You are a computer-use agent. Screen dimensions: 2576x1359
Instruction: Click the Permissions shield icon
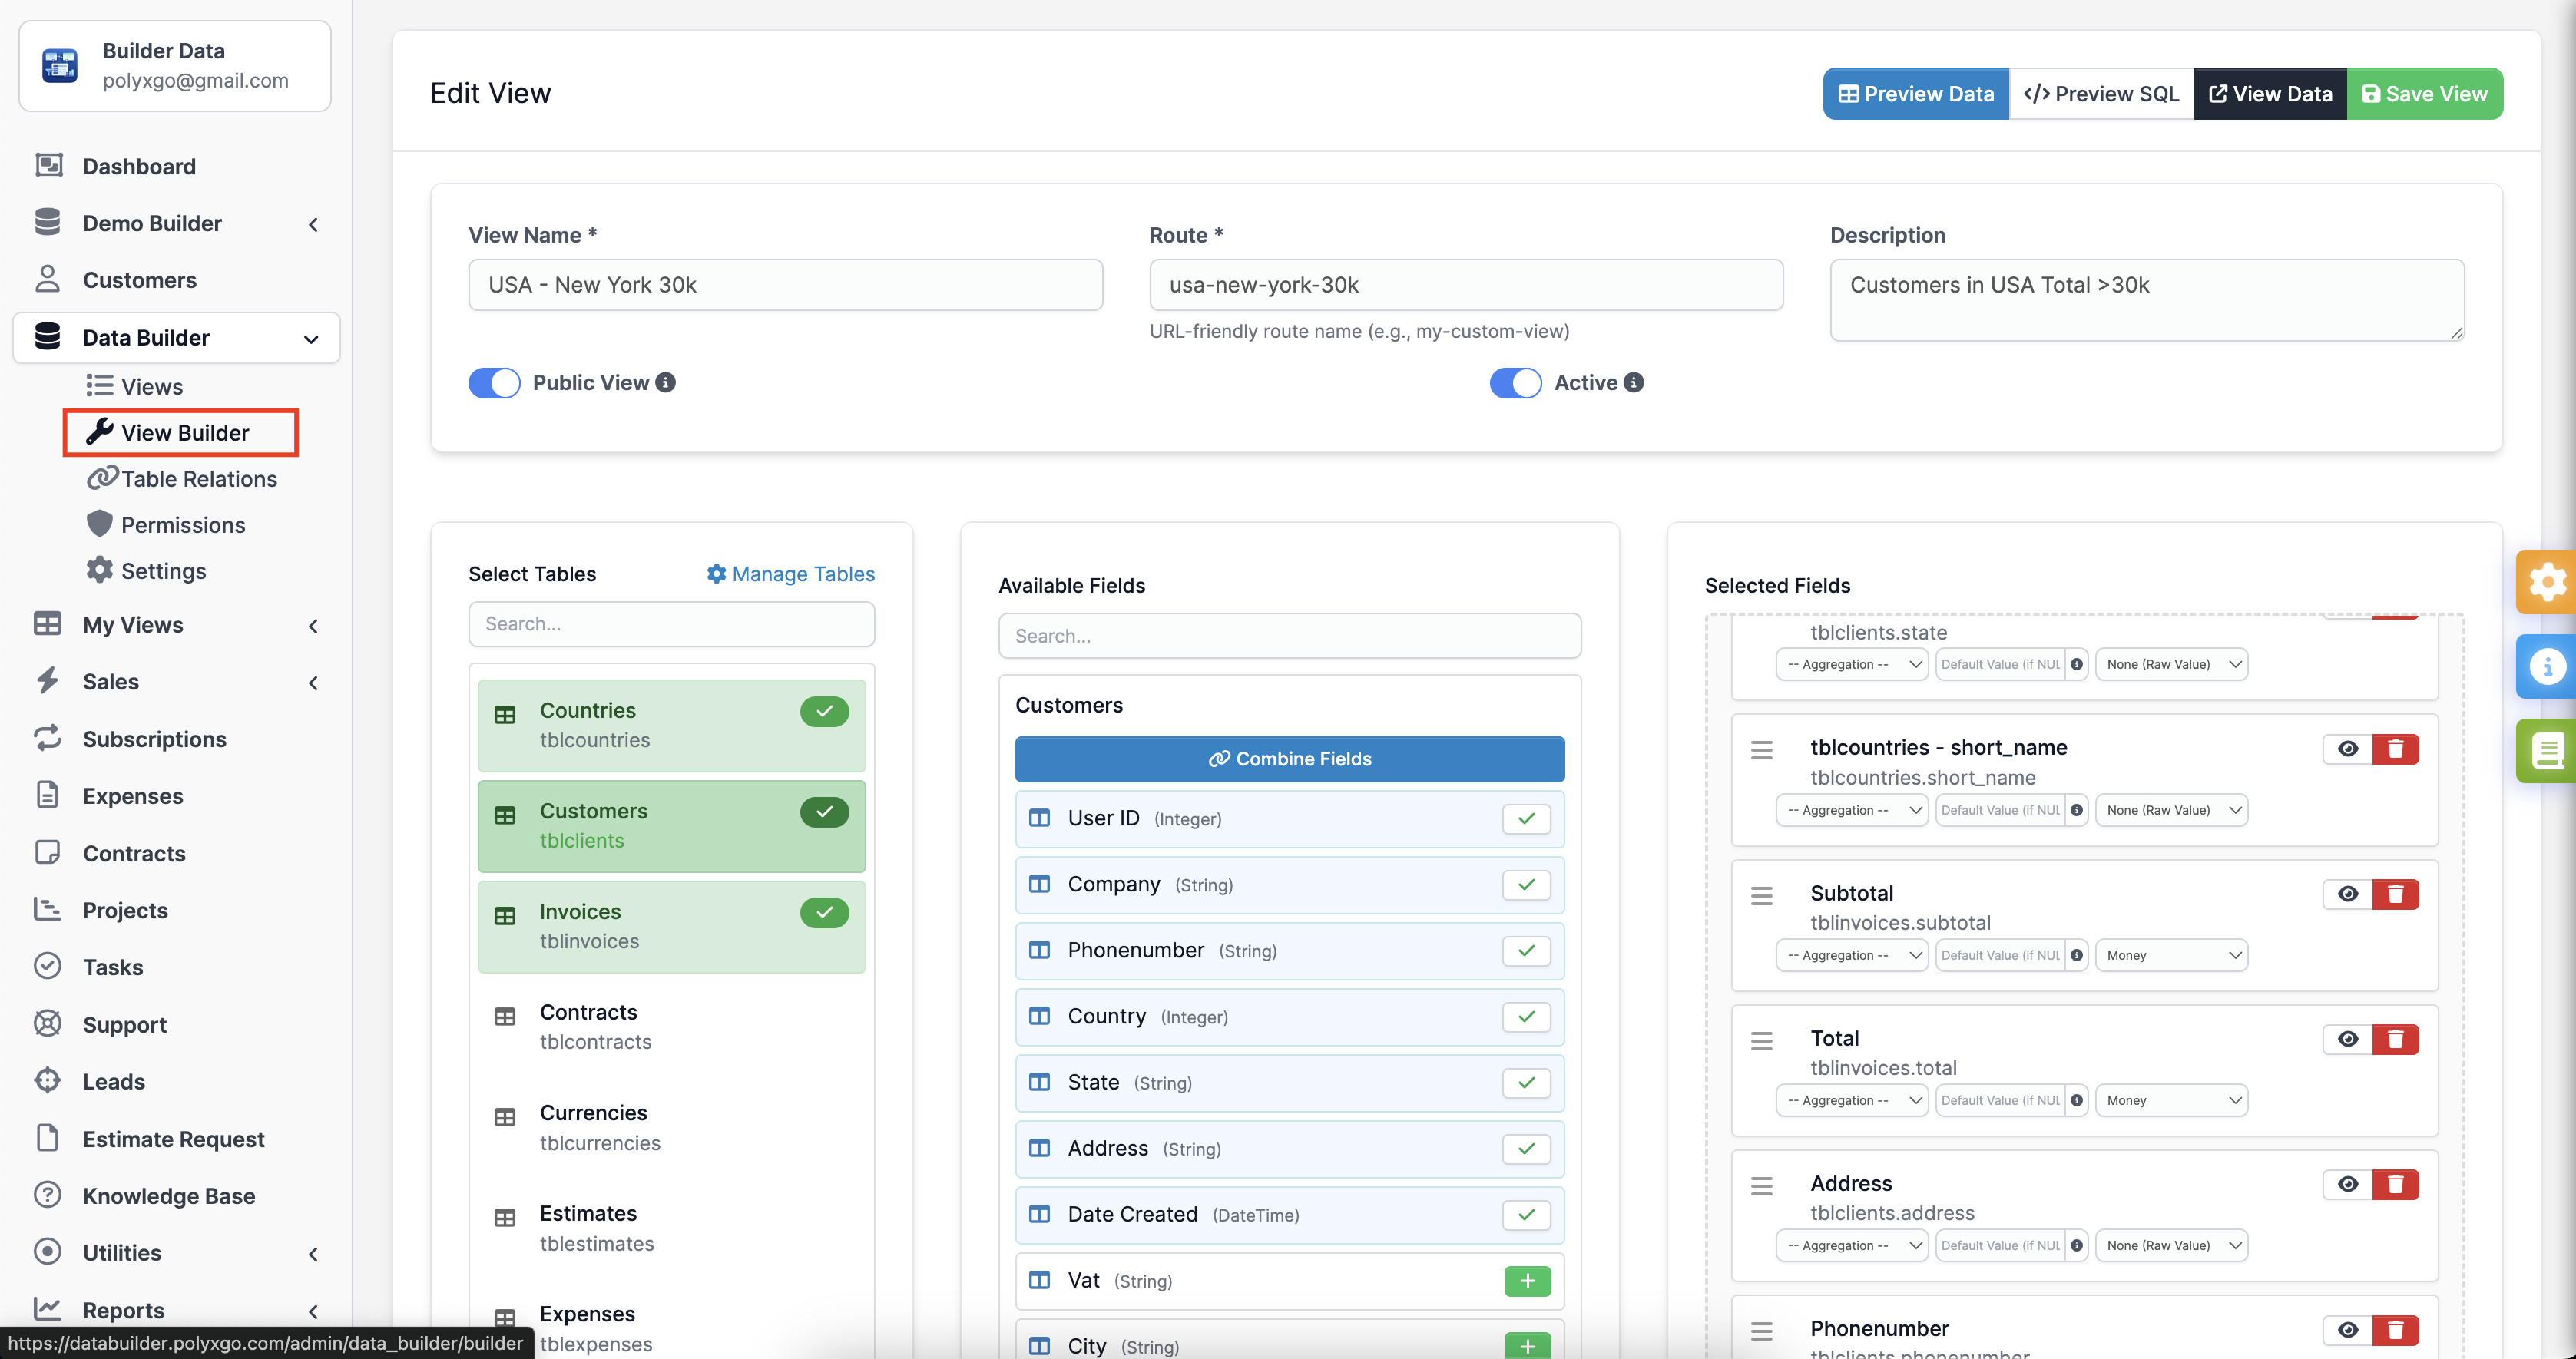coord(99,524)
